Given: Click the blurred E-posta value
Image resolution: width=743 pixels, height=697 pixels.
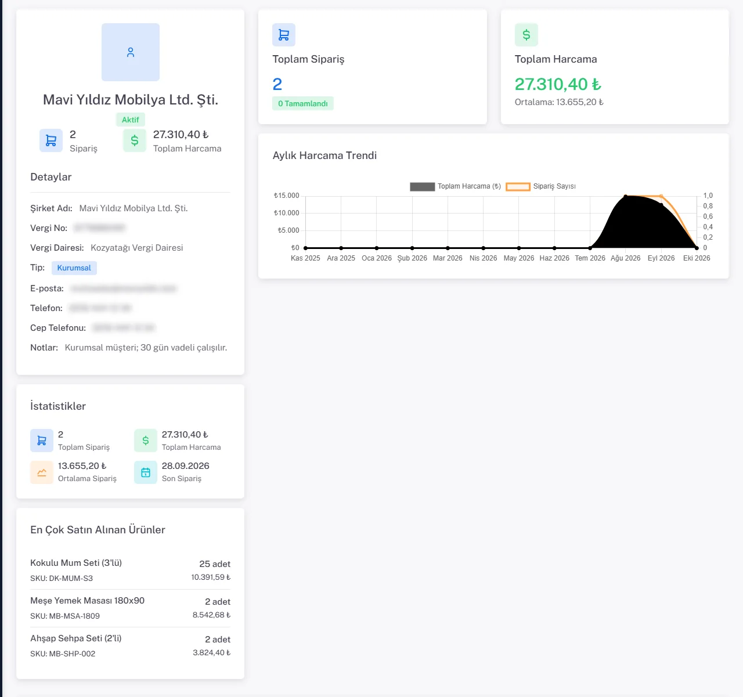Looking at the screenshot, I should point(123,288).
